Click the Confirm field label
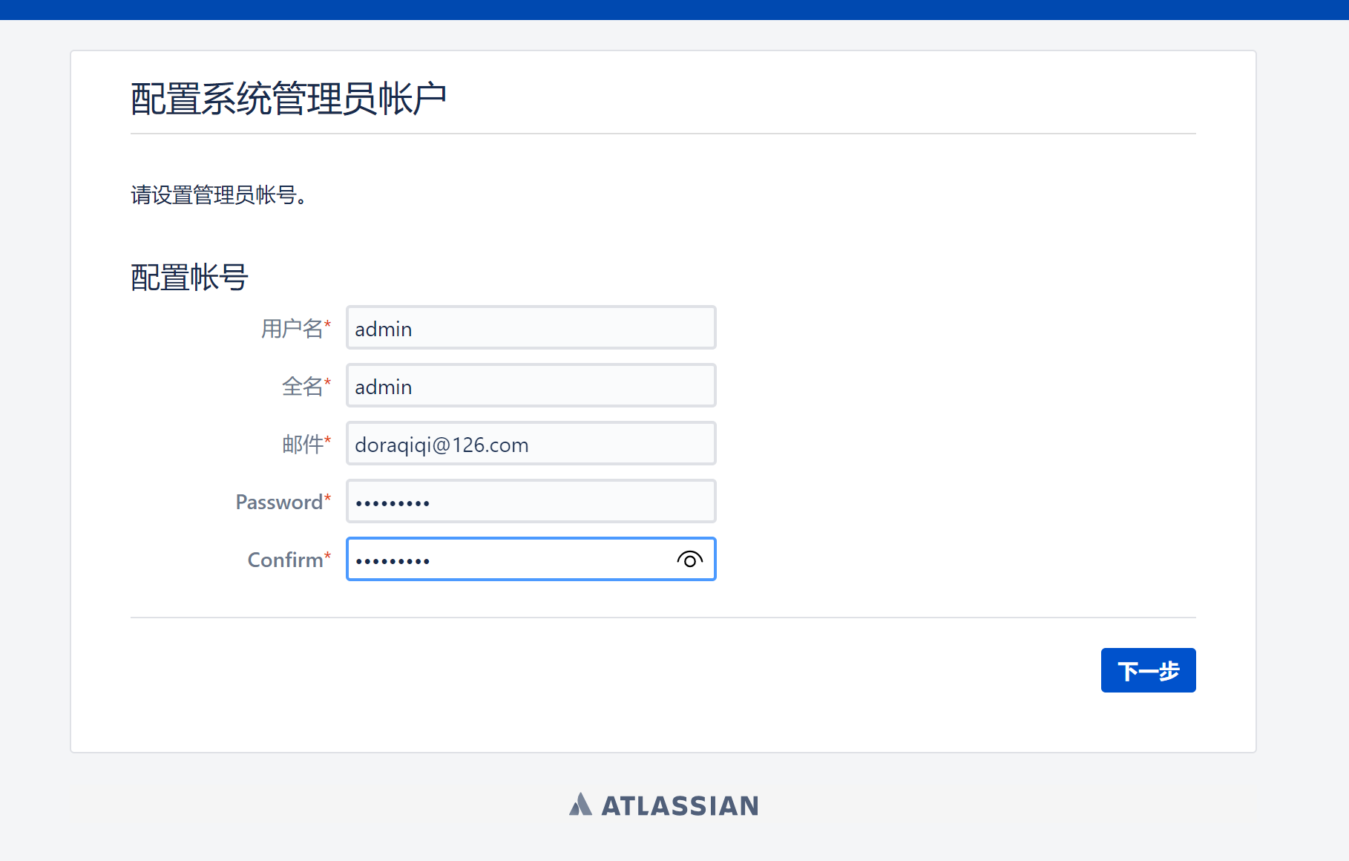Image resolution: width=1349 pixels, height=861 pixels. tap(285, 560)
